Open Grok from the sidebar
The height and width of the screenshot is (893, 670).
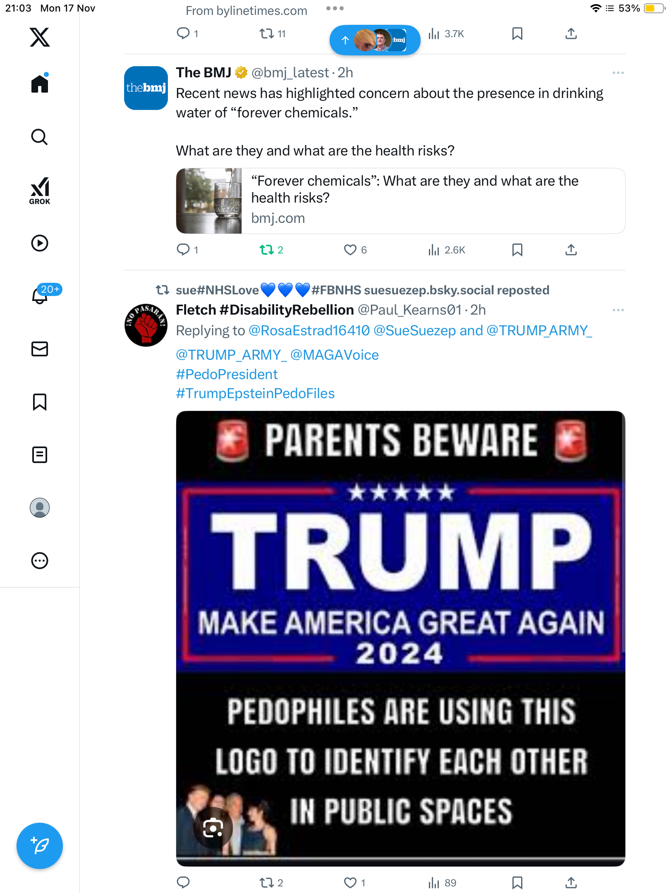tap(40, 191)
